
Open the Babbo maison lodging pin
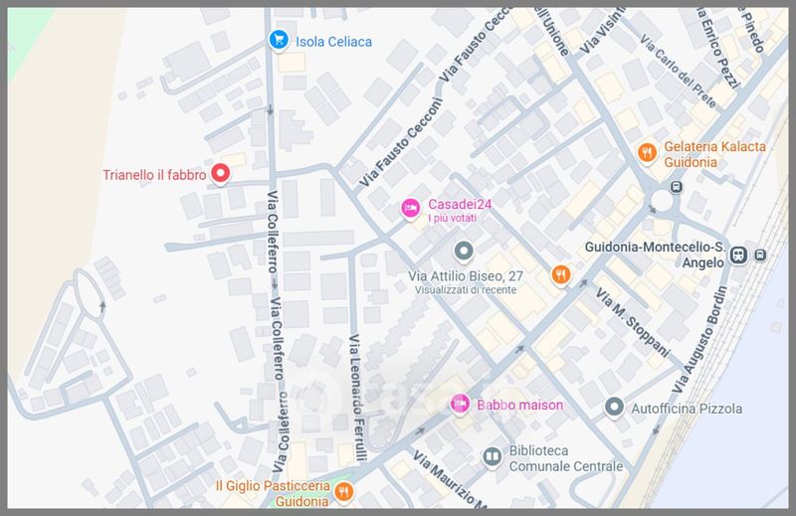click(460, 405)
